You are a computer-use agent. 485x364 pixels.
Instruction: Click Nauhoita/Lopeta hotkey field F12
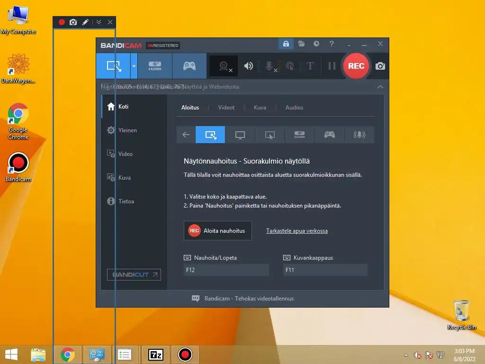coord(226,270)
